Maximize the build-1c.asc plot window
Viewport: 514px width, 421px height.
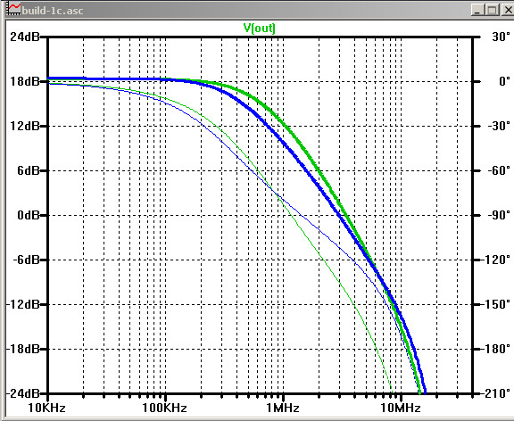coord(492,10)
